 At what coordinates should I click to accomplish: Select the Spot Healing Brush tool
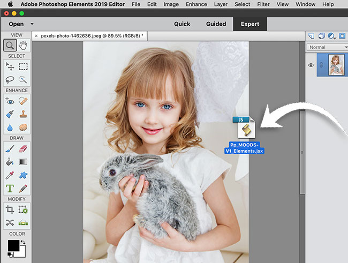pos(23,101)
